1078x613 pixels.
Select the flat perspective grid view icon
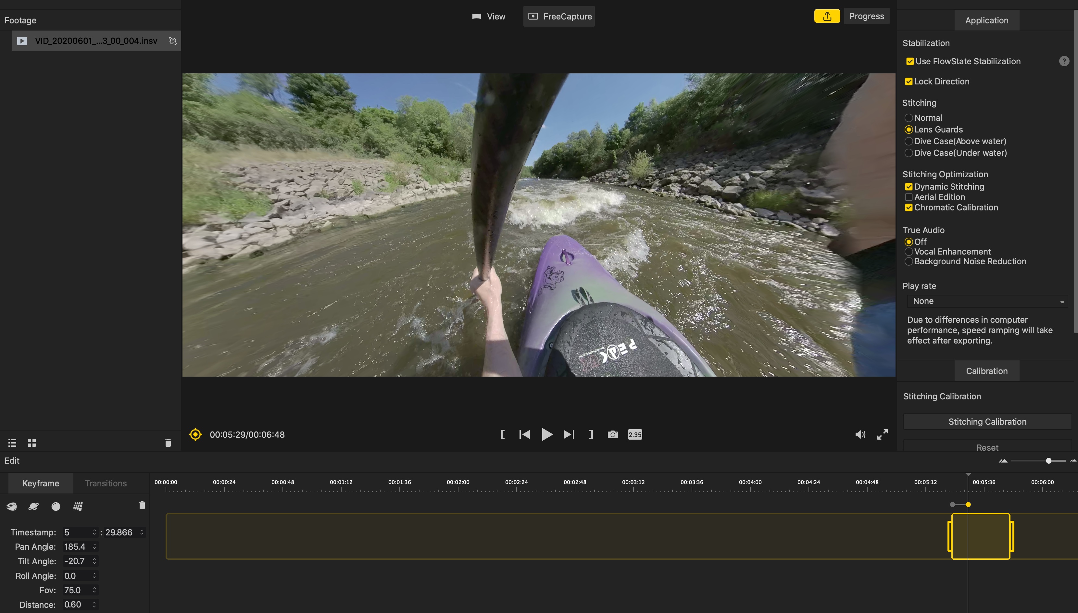[78, 506]
